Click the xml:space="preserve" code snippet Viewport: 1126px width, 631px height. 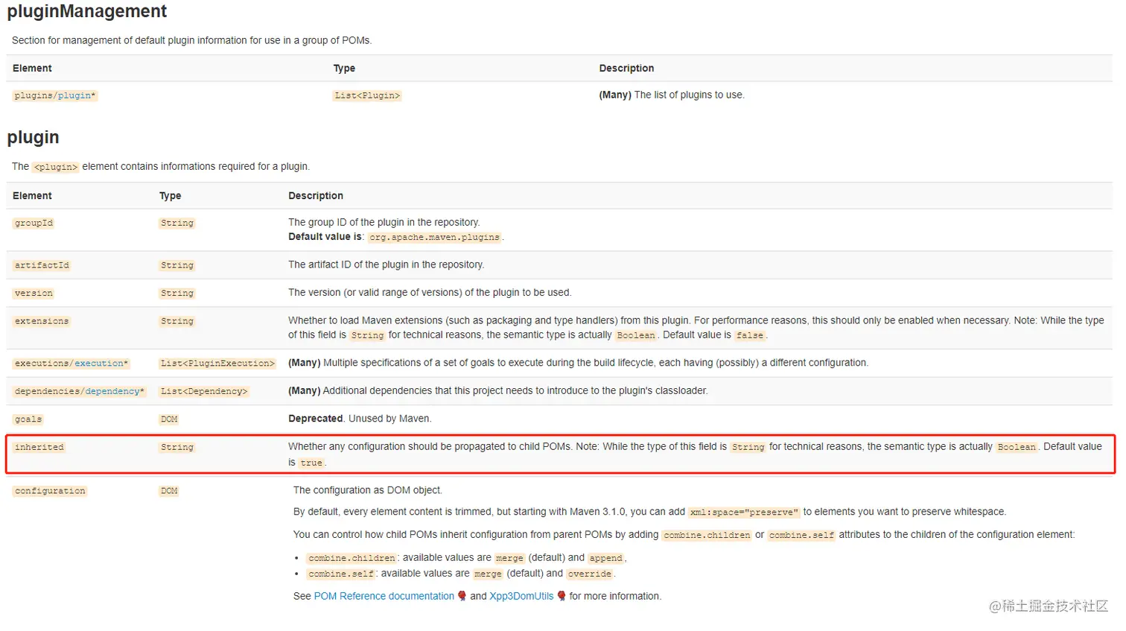click(x=744, y=513)
